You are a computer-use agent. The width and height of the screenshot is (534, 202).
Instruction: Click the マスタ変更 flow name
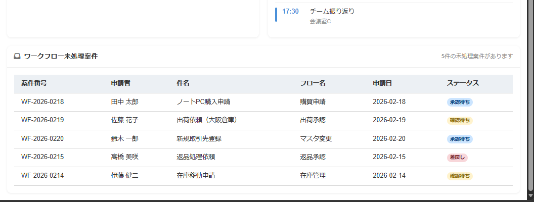click(316, 139)
